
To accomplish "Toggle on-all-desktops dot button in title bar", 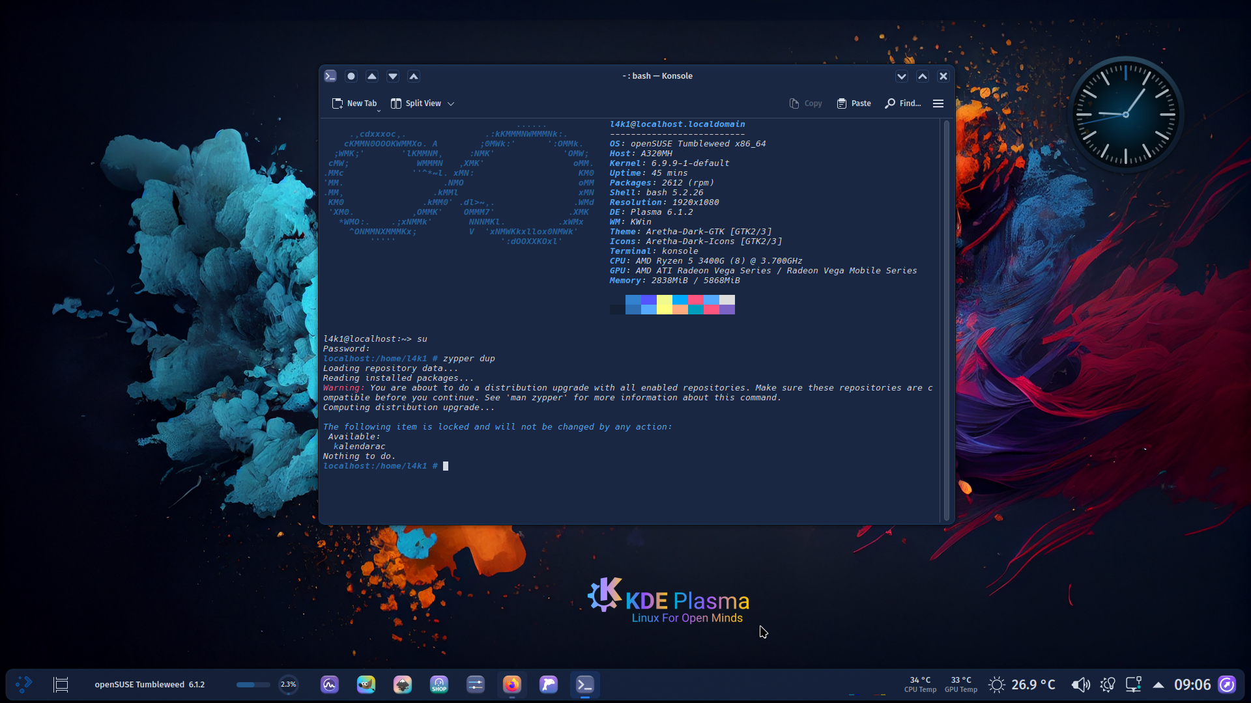I will pos(351,76).
